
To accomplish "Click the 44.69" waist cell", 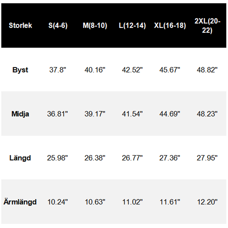I will (170, 114).
